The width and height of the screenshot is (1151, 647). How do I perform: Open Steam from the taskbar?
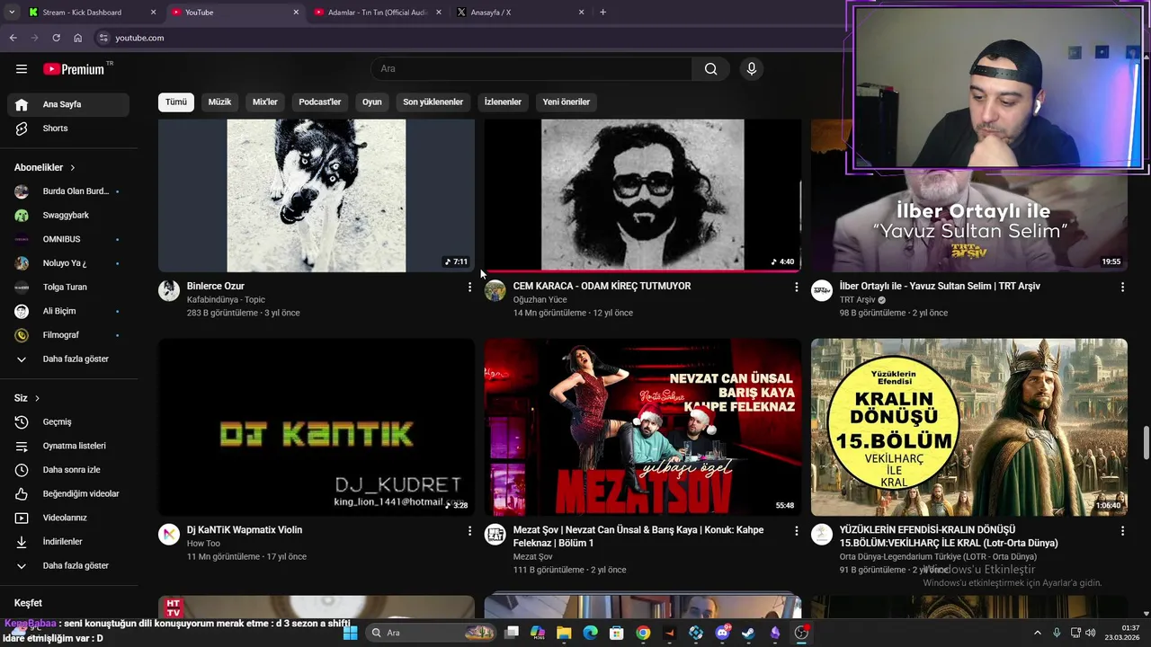coord(748,633)
